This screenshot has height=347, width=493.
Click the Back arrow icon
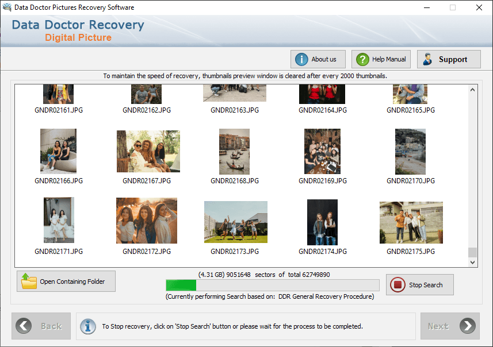24,326
